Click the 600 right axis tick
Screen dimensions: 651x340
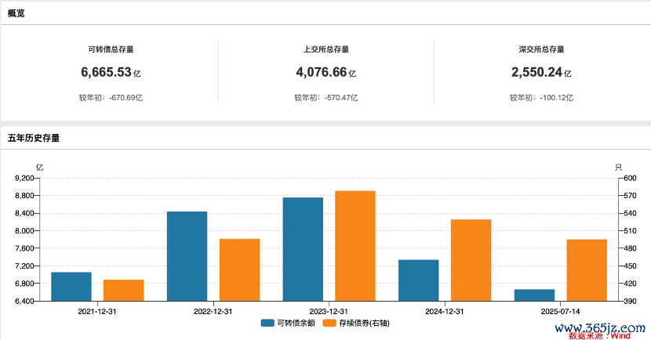(631, 179)
